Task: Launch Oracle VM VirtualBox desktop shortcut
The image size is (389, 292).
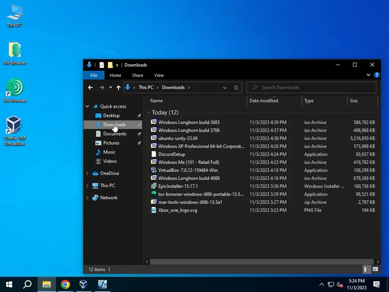Action: point(14,131)
